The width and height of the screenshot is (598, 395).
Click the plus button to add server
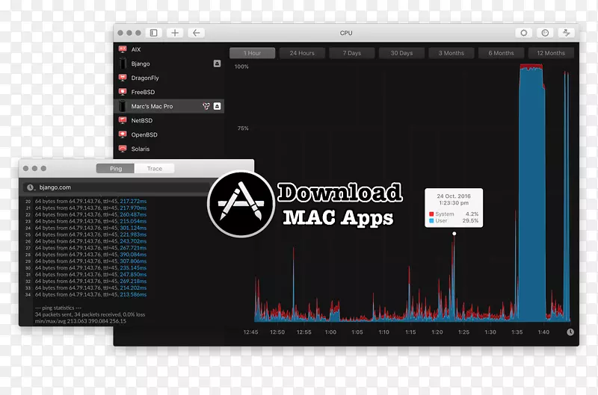coord(174,33)
